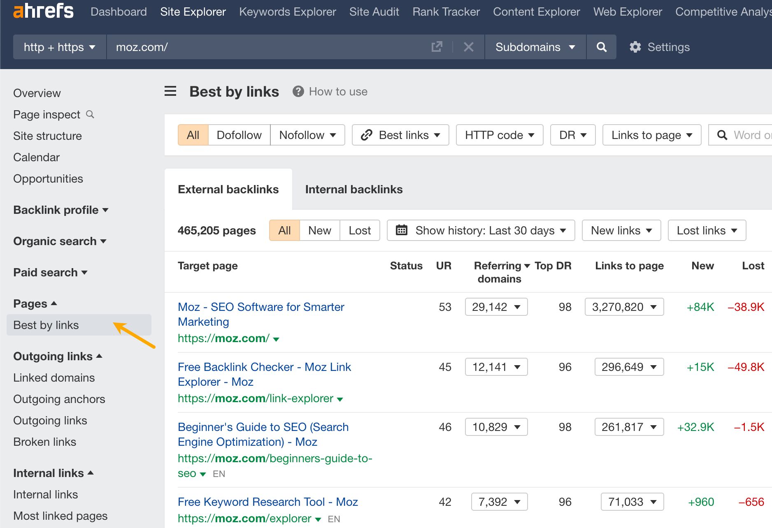Viewport: 772px width, 528px height.
Task: Open moz.com in new tab icon
Action: tap(437, 47)
